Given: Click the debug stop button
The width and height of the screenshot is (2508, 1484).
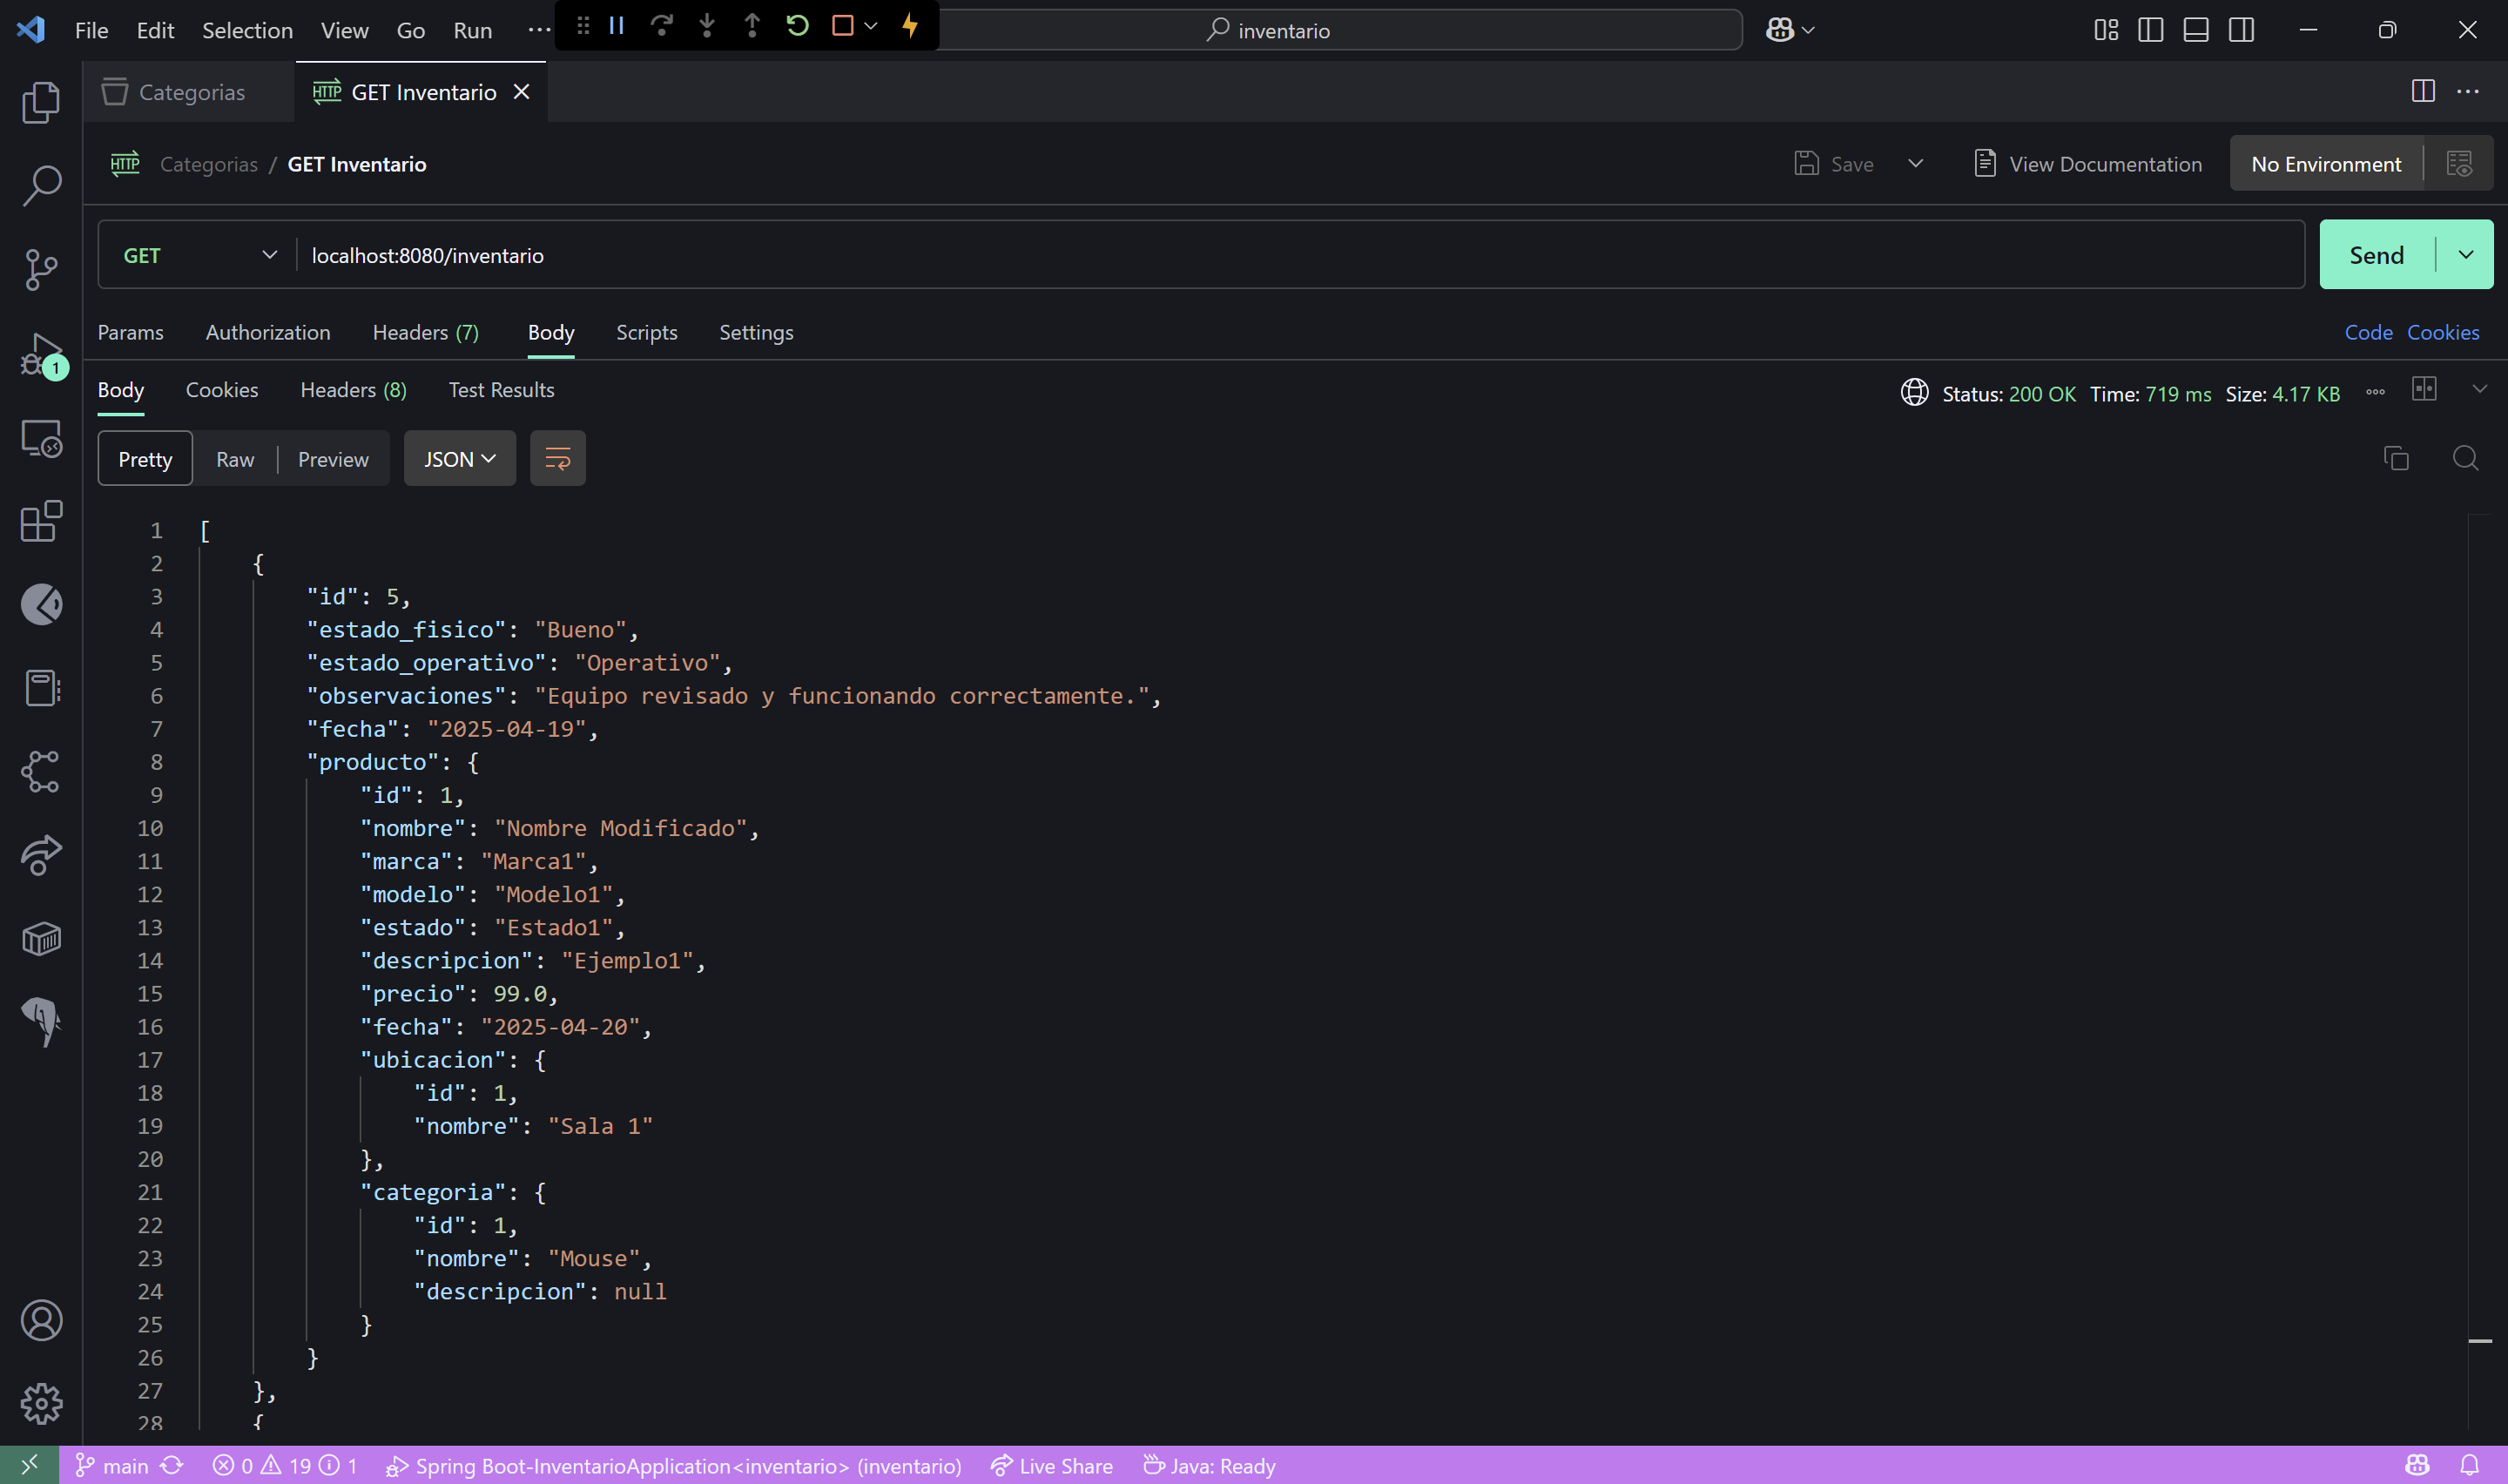Looking at the screenshot, I should (842, 26).
